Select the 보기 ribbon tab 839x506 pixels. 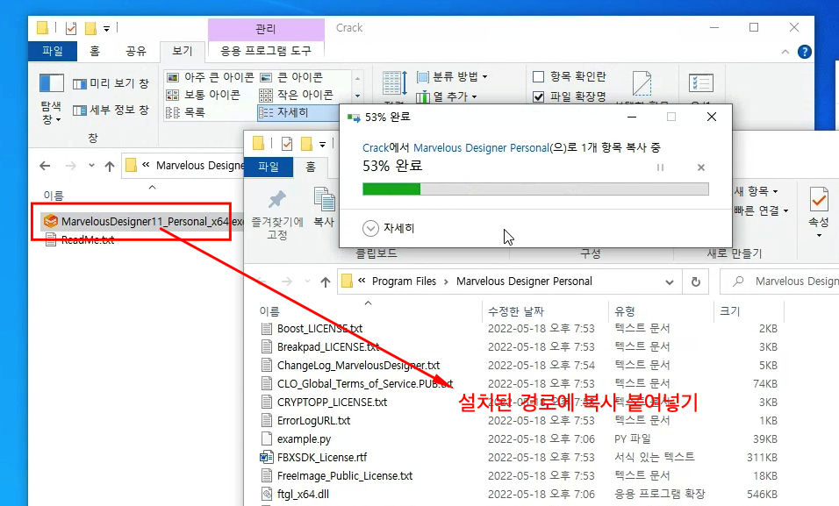(182, 51)
